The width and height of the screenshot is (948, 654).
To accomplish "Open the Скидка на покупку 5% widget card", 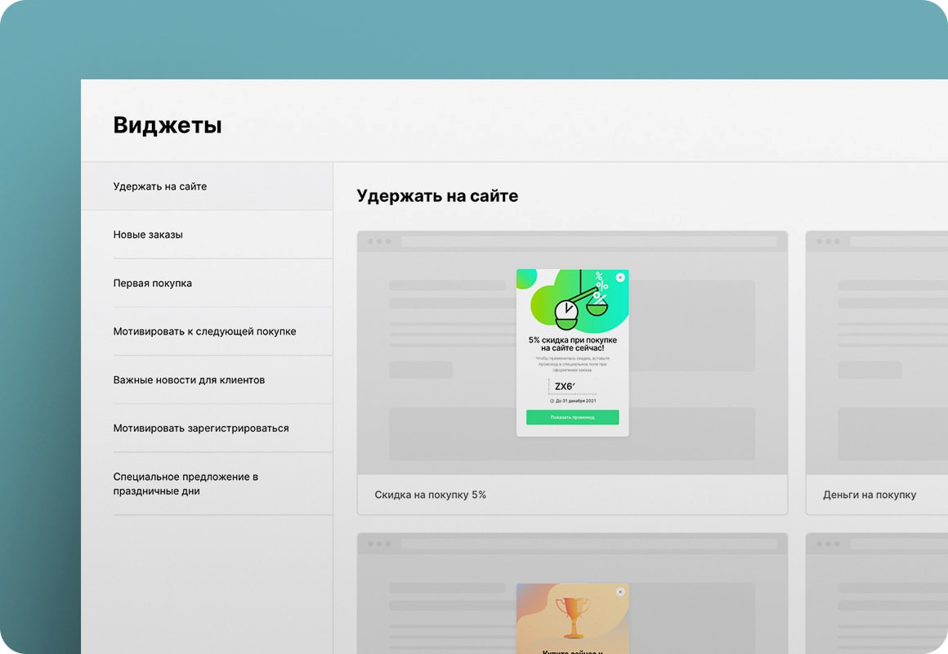I will (573, 373).
